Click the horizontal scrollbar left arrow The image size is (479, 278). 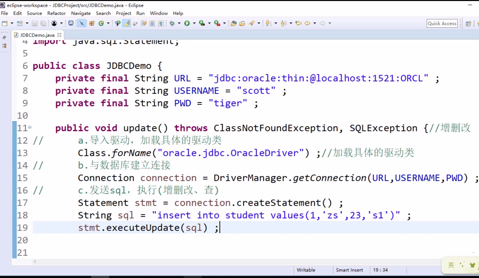(x=35, y=261)
